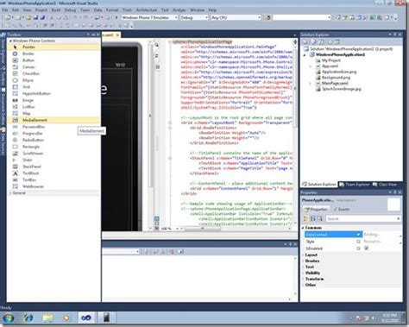409x327 pixels.
Task: Open Windows Media Player from taskbar
Action: (66, 318)
